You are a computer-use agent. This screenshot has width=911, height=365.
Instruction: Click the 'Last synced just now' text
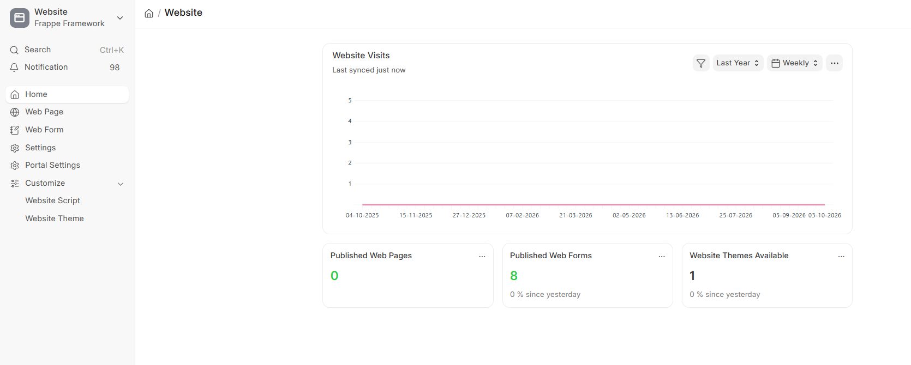click(369, 70)
